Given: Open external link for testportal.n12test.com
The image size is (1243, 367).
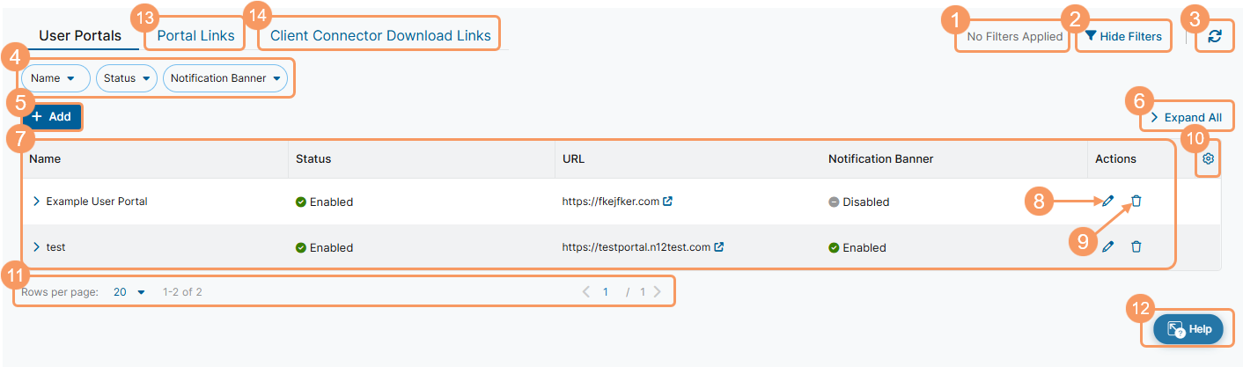Looking at the screenshot, I should pyautogui.click(x=719, y=246).
